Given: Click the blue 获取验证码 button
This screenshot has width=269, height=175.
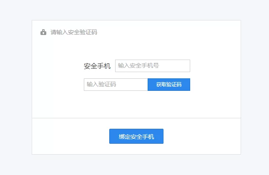Looking at the screenshot, I should pyautogui.click(x=169, y=85).
